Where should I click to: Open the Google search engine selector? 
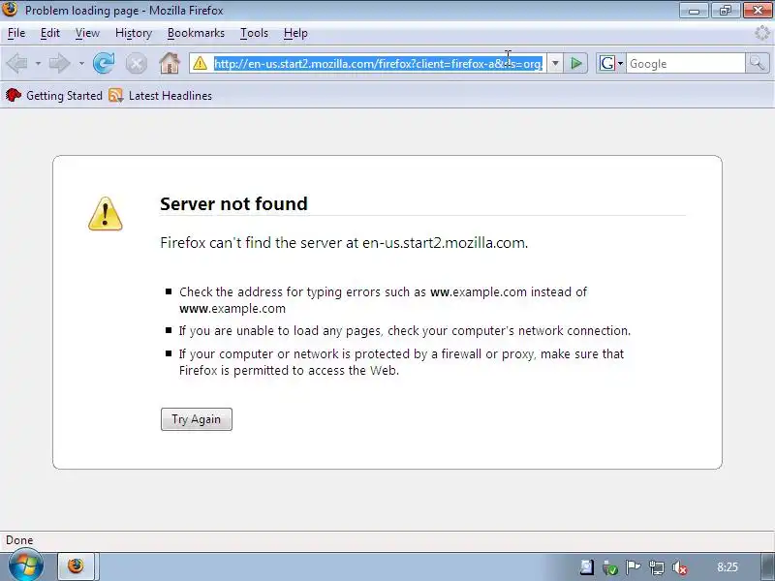coord(611,63)
